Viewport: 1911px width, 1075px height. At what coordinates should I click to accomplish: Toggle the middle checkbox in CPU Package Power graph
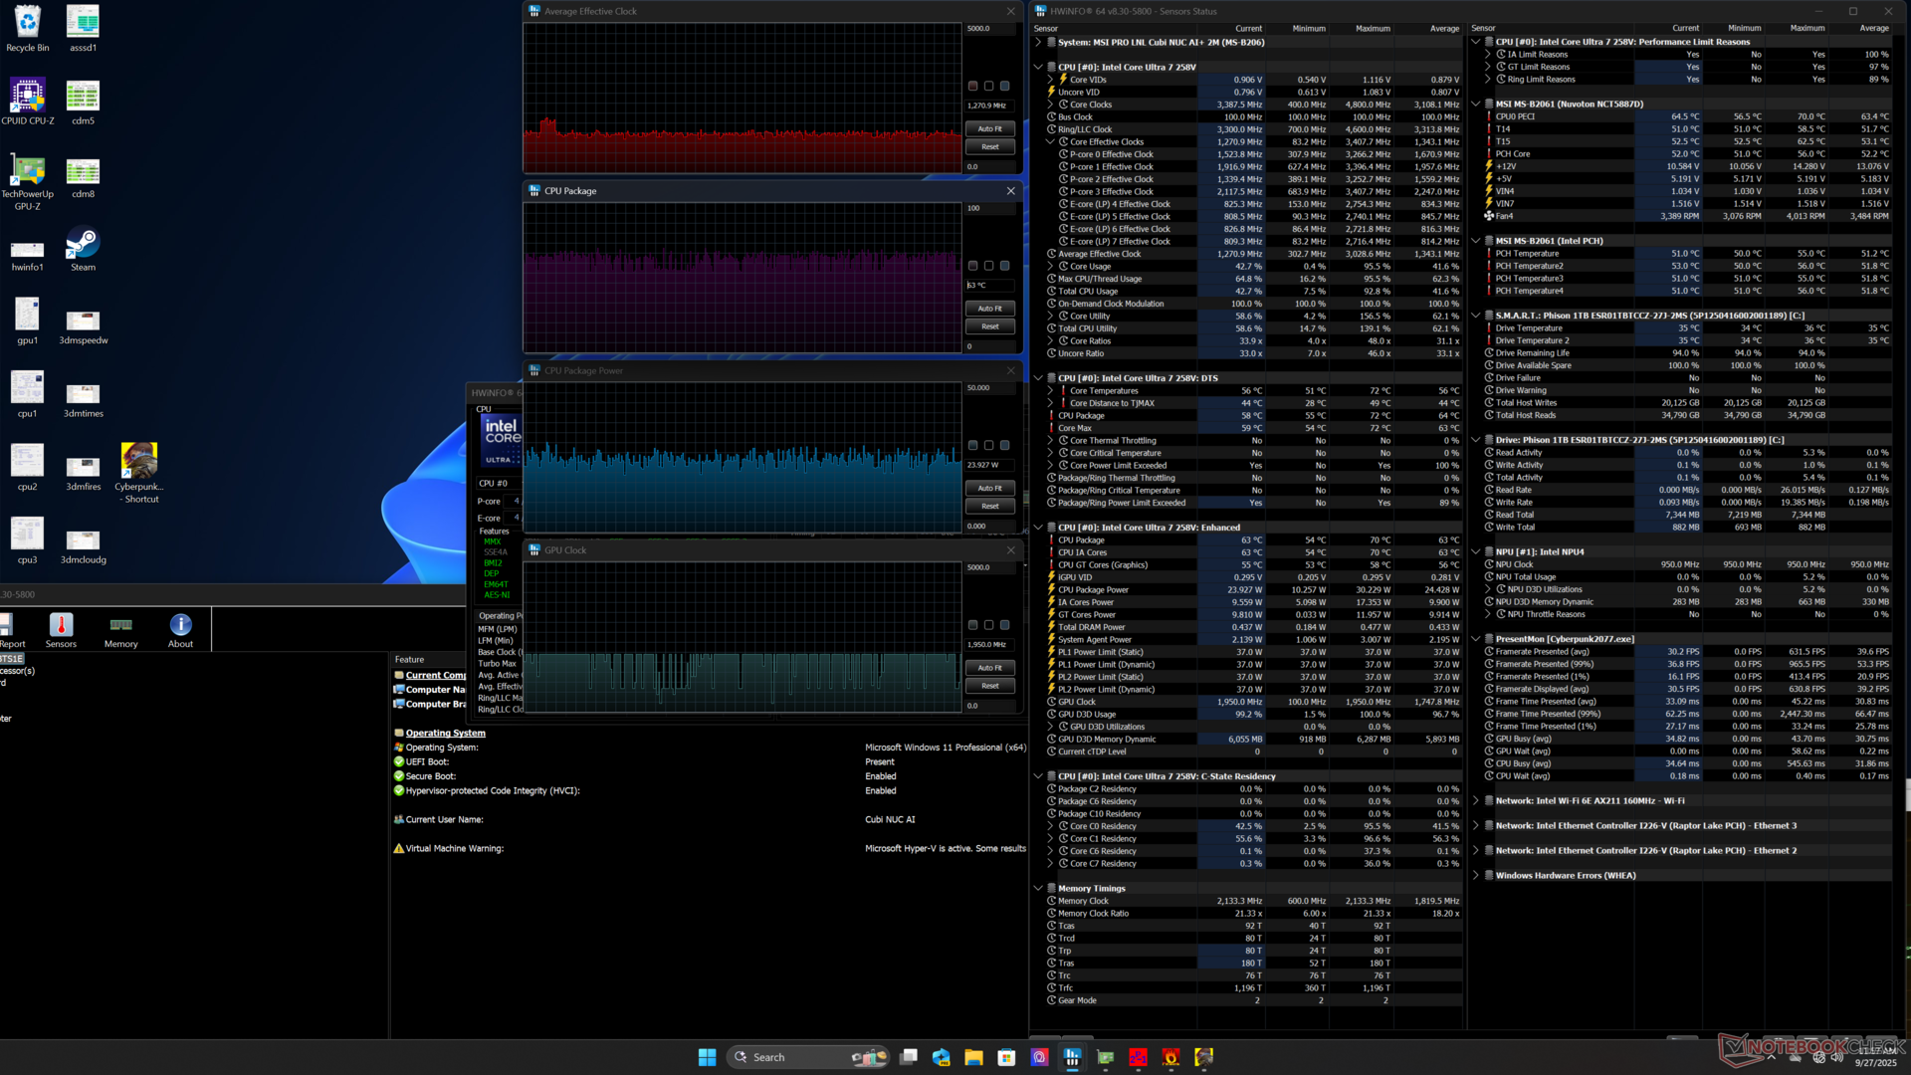988,446
